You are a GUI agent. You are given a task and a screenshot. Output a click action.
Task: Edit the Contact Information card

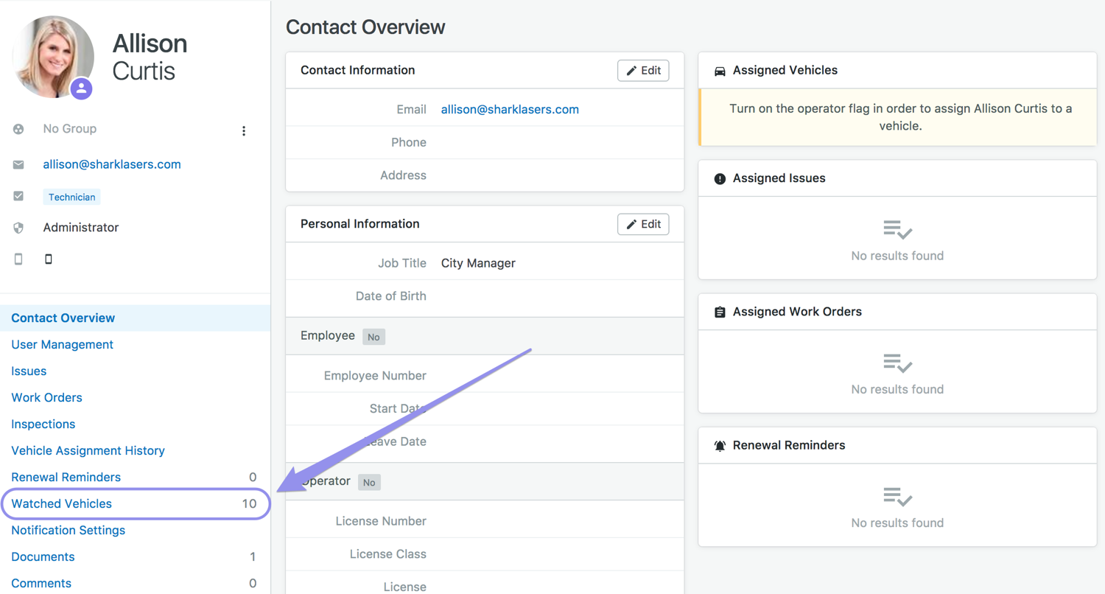[643, 71]
